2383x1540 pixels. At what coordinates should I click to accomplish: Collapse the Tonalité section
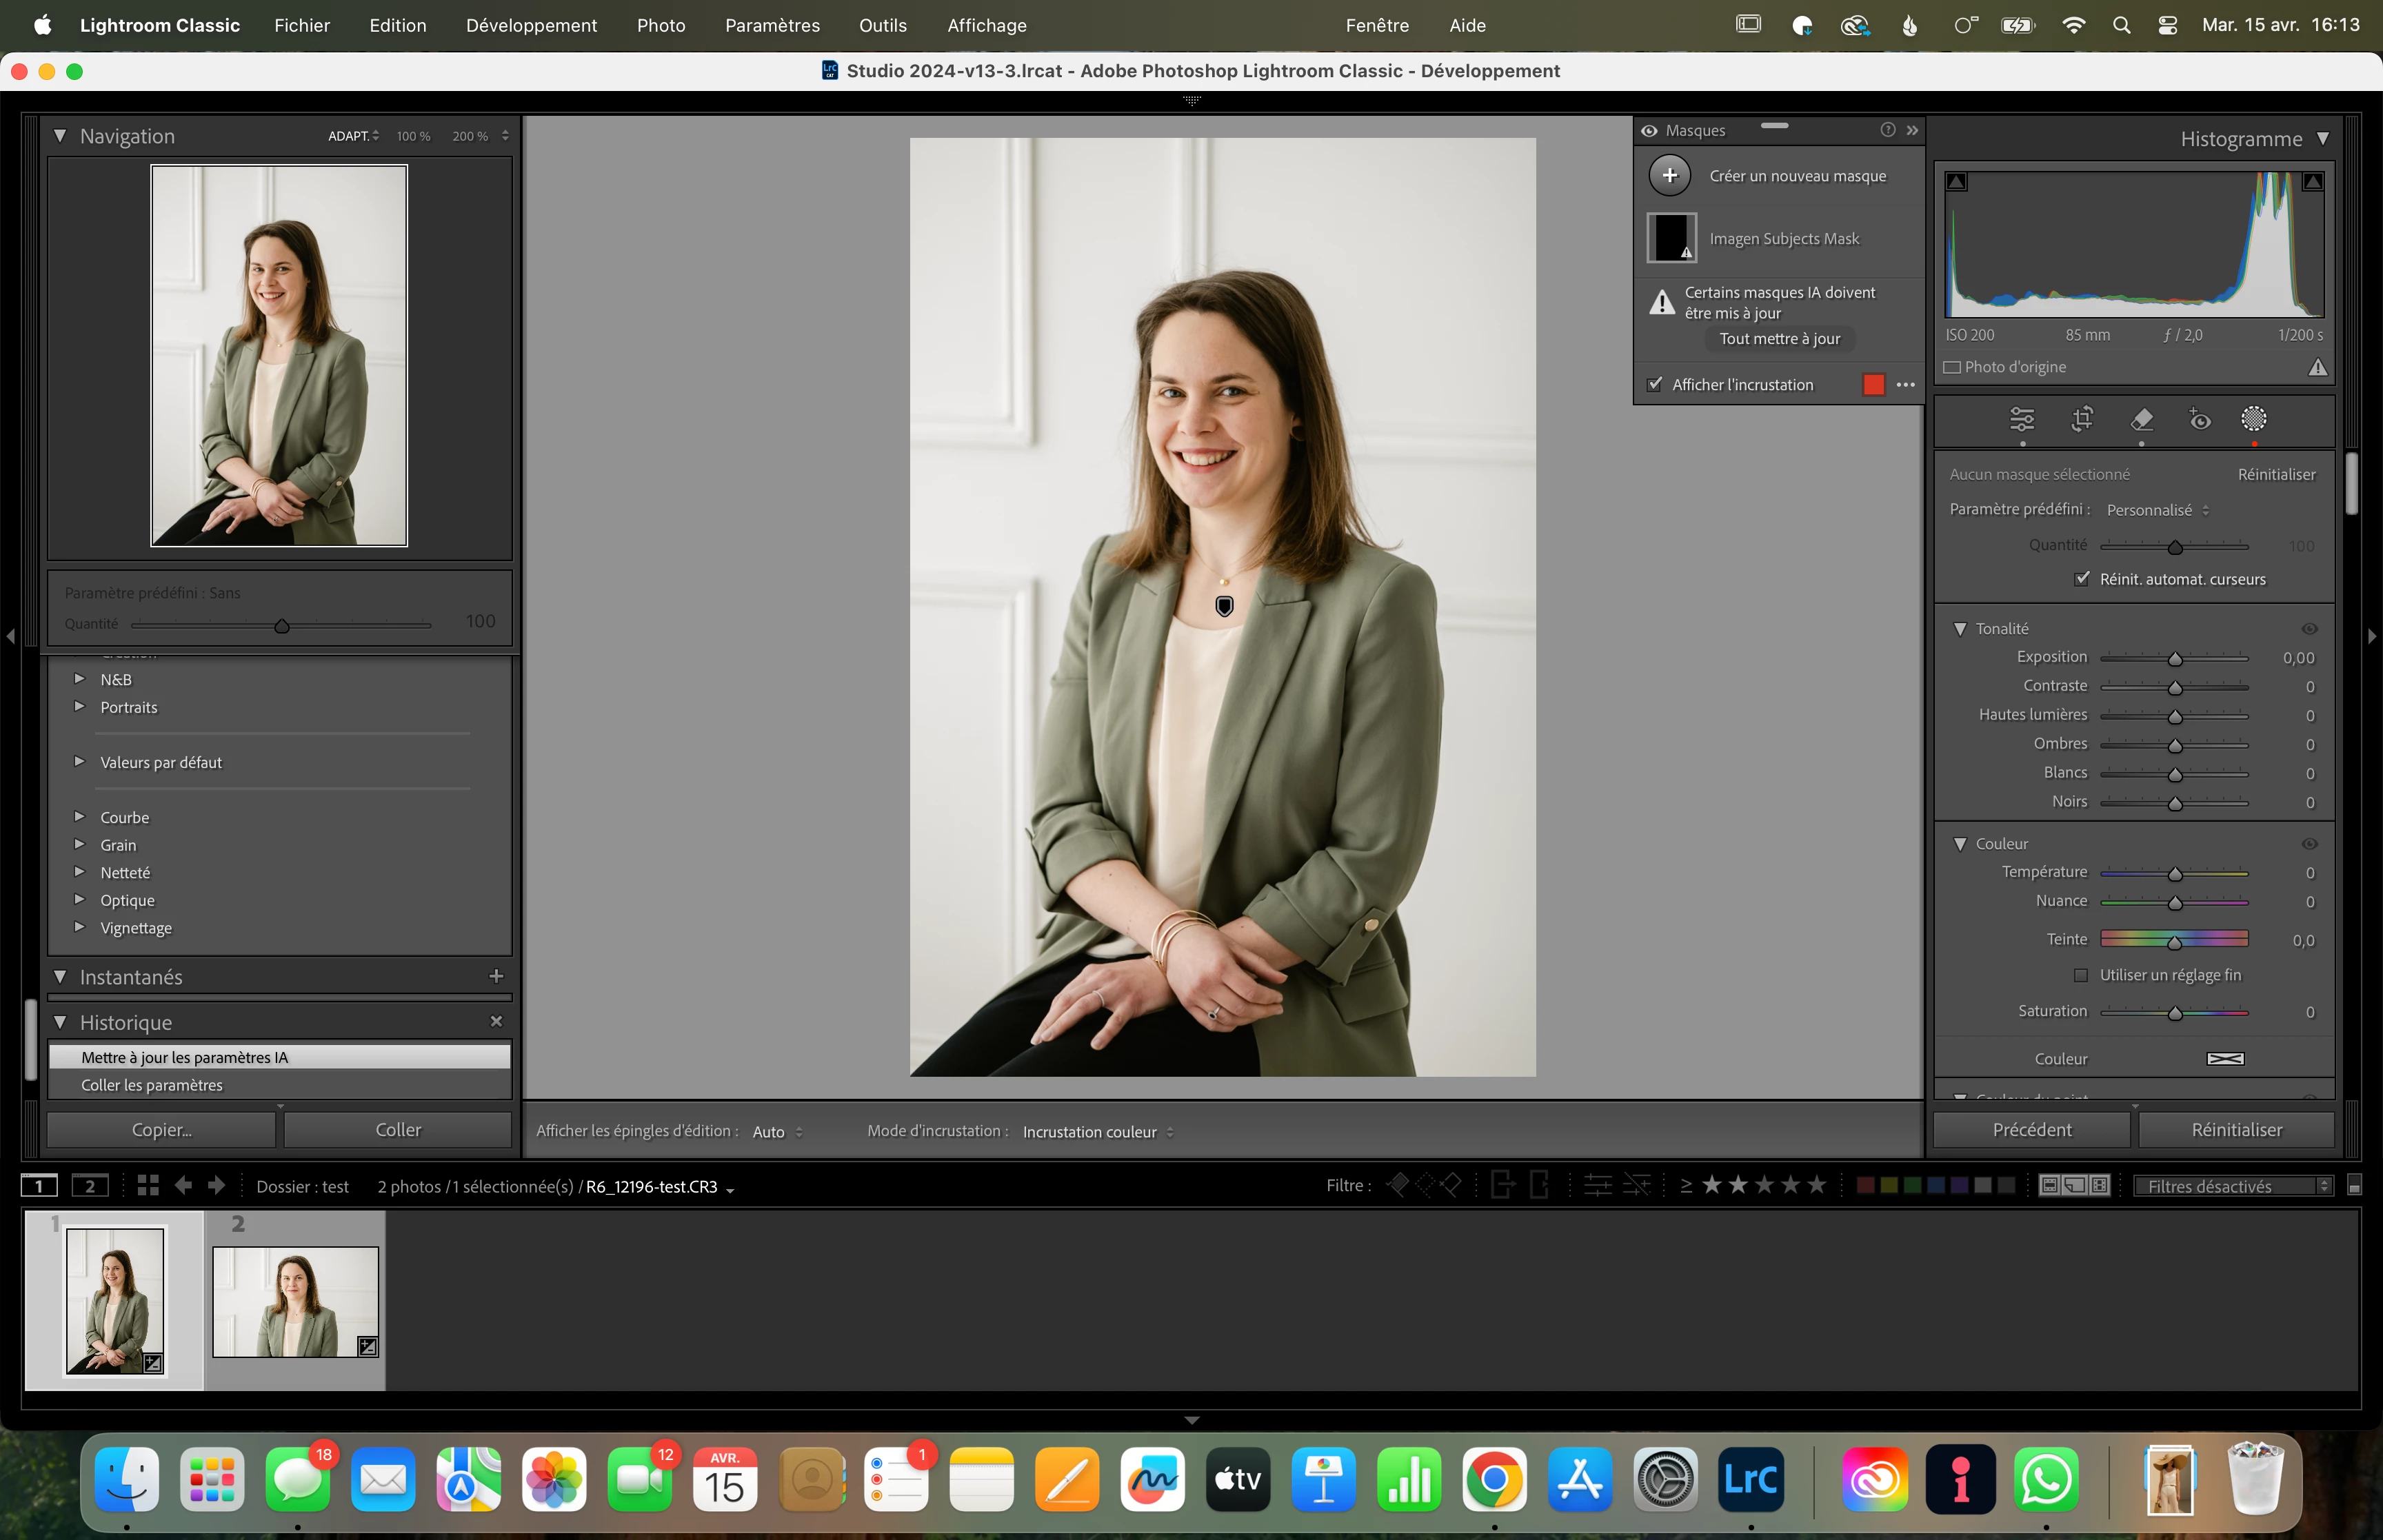[x=1960, y=629]
